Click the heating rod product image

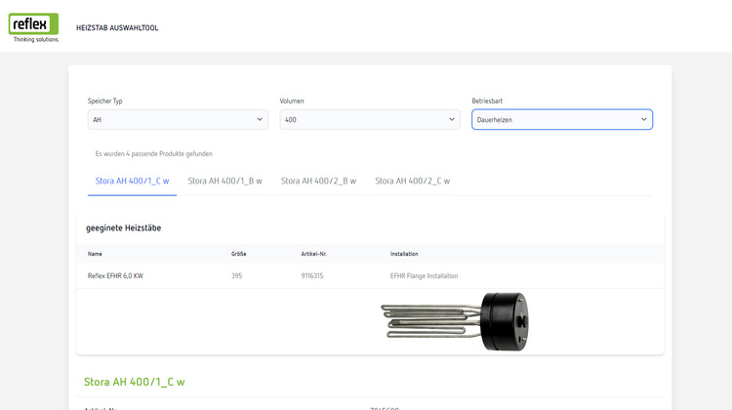click(x=454, y=321)
